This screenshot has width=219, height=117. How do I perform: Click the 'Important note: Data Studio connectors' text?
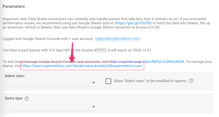pyautogui.click(x=34, y=19)
